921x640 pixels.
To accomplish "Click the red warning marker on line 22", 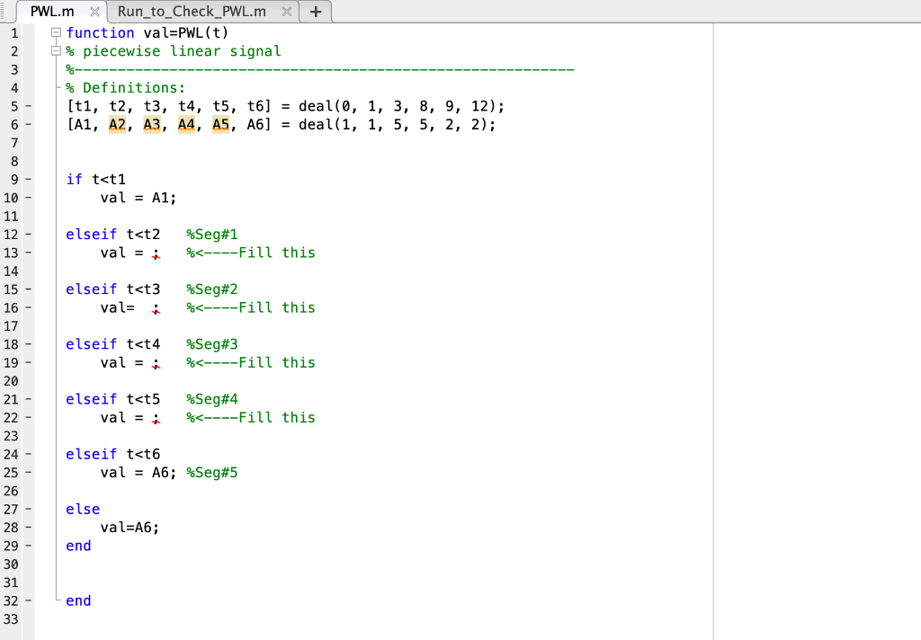I will tap(155, 417).
